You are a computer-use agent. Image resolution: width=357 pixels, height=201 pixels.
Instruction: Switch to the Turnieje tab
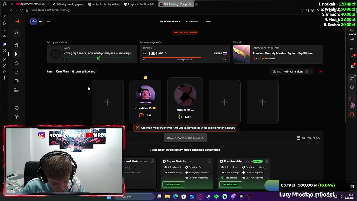coord(192,21)
